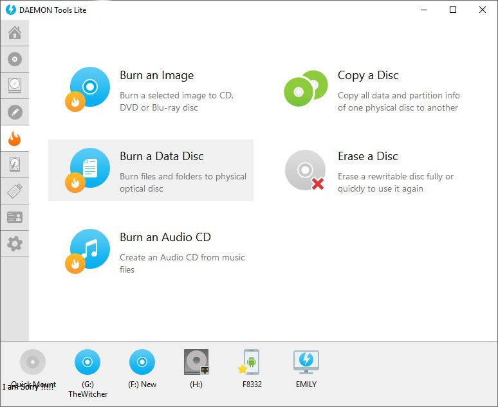
Task: Open the virtual hard disk tab
Action: pos(15,165)
